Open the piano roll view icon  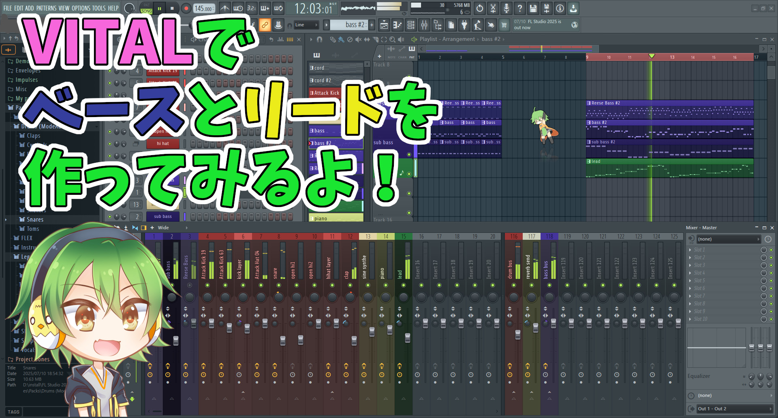coord(398,25)
